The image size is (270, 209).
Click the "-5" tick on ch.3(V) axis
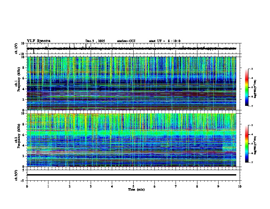click(23, 181)
